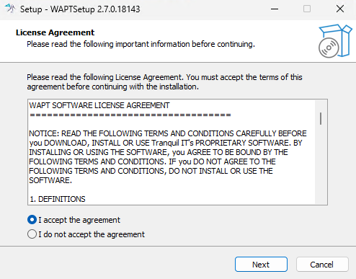Cancel the WAPT setup
Viewport: 356px width, 279px height.
tap(322, 265)
